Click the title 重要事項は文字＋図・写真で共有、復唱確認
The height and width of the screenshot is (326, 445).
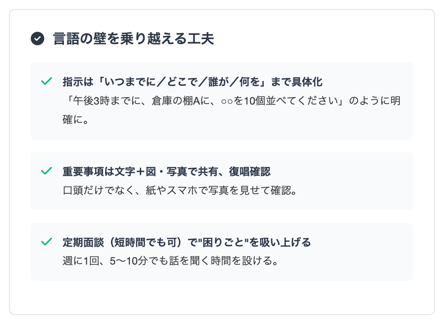167,171
